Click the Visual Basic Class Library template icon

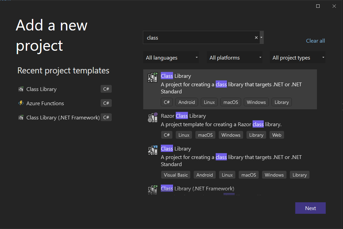tap(152, 150)
